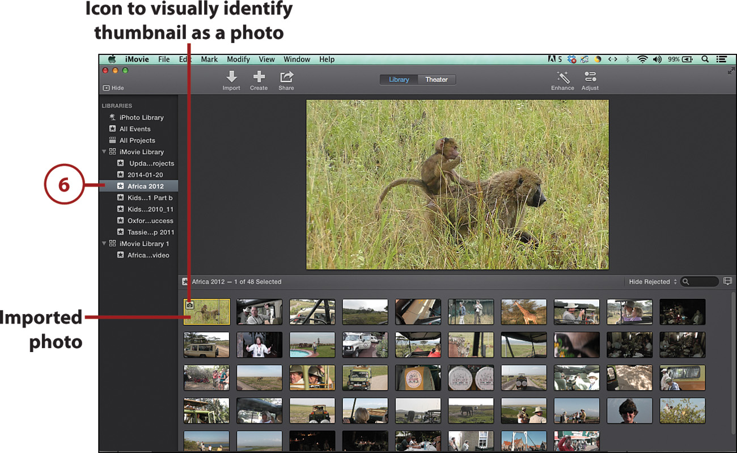The width and height of the screenshot is (737, 453).
Task: Click the iPhoto Library palm icon
Action: tap(112, 117)
